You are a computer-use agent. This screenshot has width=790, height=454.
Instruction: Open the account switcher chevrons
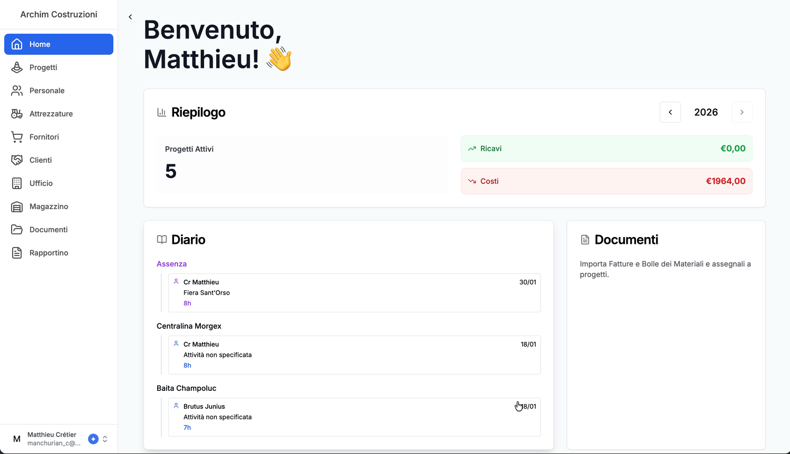104,439
